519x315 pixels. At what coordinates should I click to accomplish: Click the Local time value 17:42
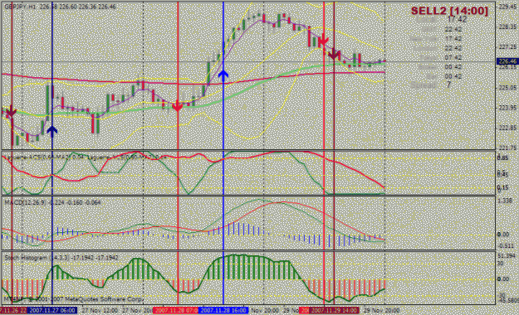pos(456,20)
